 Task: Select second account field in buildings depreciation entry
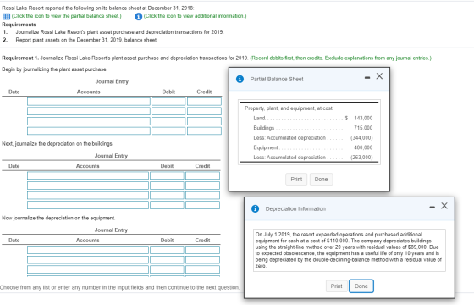point(88,186)
